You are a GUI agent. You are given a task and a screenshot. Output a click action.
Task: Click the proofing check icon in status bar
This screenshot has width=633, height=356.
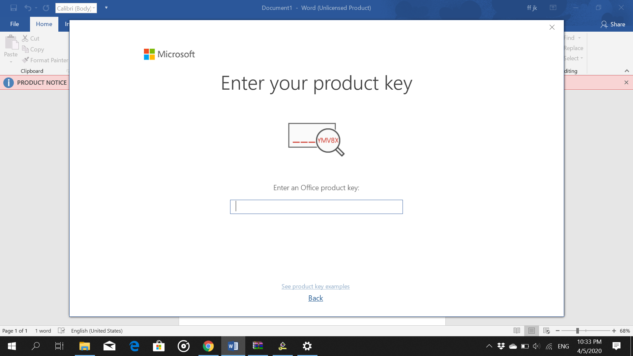[61, 331]
